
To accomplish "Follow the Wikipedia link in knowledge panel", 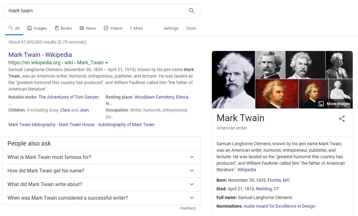I will click(x=247, y=170).
